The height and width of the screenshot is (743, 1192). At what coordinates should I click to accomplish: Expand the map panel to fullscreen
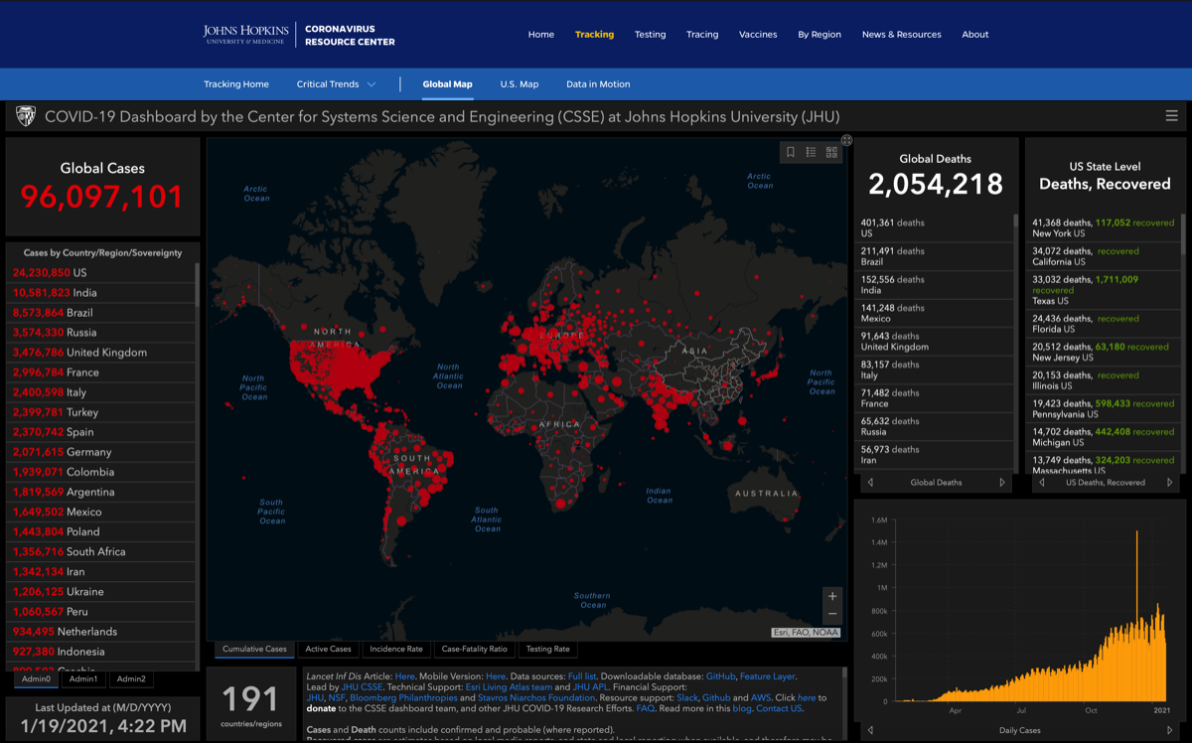tap(846, 140)
